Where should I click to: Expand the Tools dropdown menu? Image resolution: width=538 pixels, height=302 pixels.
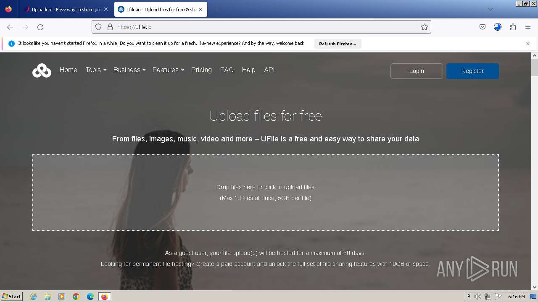pos(96,70)
